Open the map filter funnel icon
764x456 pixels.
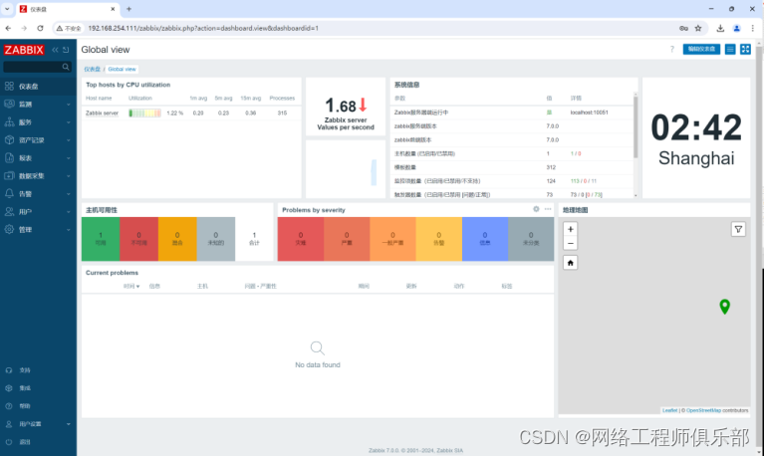tap(738, 229)
